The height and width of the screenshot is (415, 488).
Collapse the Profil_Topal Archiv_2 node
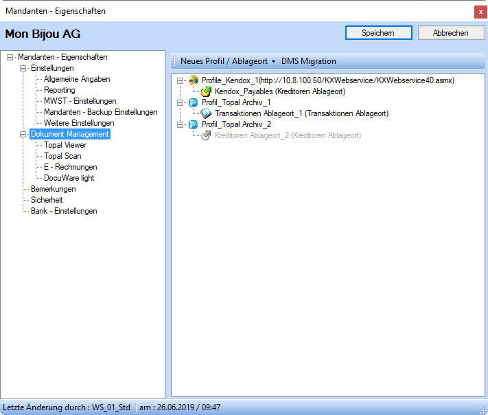pos(180,124)
